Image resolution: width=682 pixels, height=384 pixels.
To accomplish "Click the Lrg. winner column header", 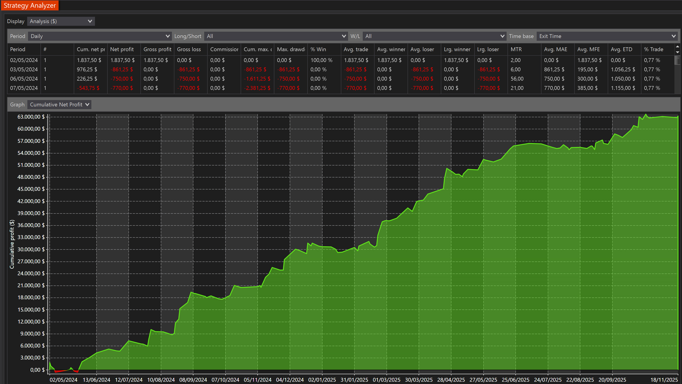I will point(457,49).
